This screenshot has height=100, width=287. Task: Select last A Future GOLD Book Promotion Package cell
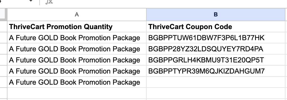[x=77, y=82]
